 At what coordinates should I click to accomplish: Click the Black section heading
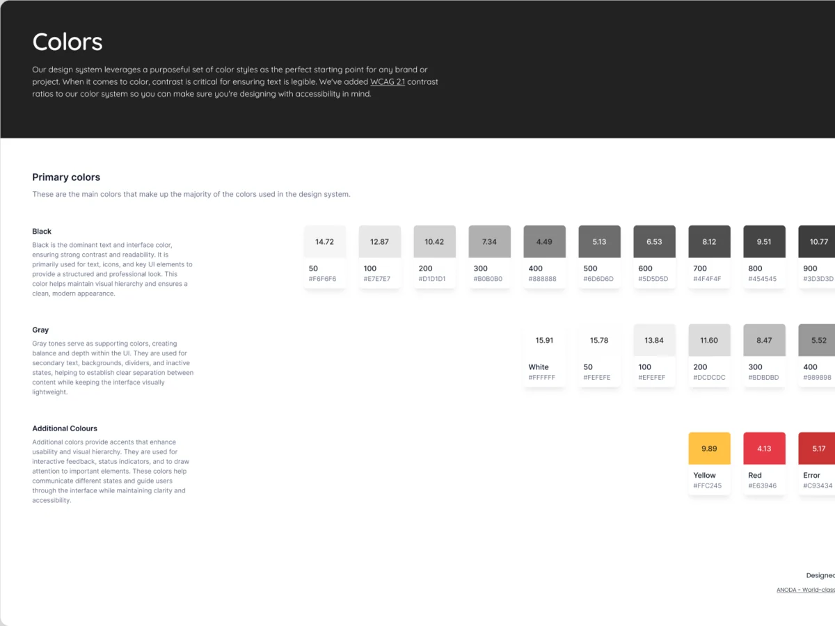click(x=42, y=231)
